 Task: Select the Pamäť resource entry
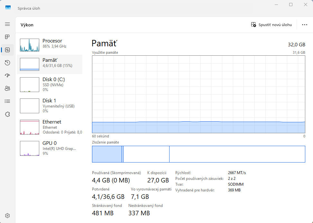pos(50,64)
